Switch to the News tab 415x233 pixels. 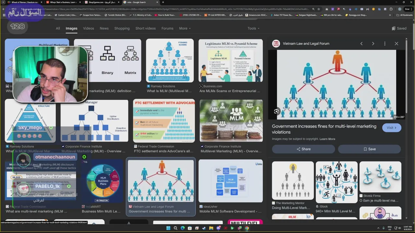pyautogui.click(x=104, y=28)
